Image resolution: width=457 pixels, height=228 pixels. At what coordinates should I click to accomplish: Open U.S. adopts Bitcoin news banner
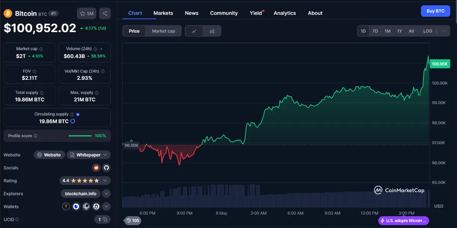coord(404,220)
